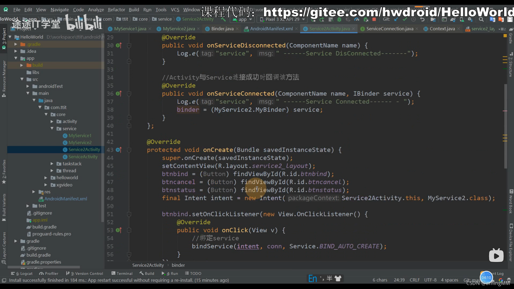
Task: Open the Terminal tool window
Action: pyautogui.click(x=122, y=273)
